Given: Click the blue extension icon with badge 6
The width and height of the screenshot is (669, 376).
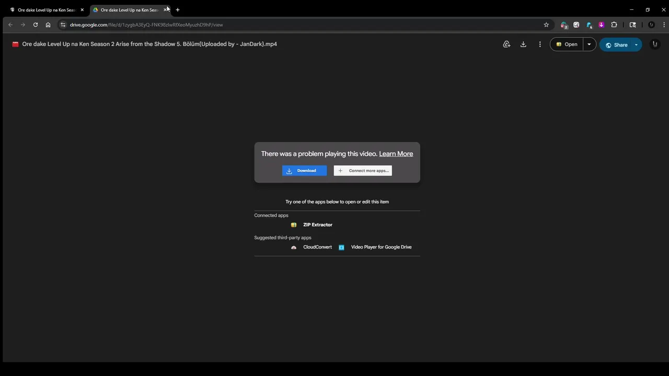Looking at the screenshot, I should [589, 25].
